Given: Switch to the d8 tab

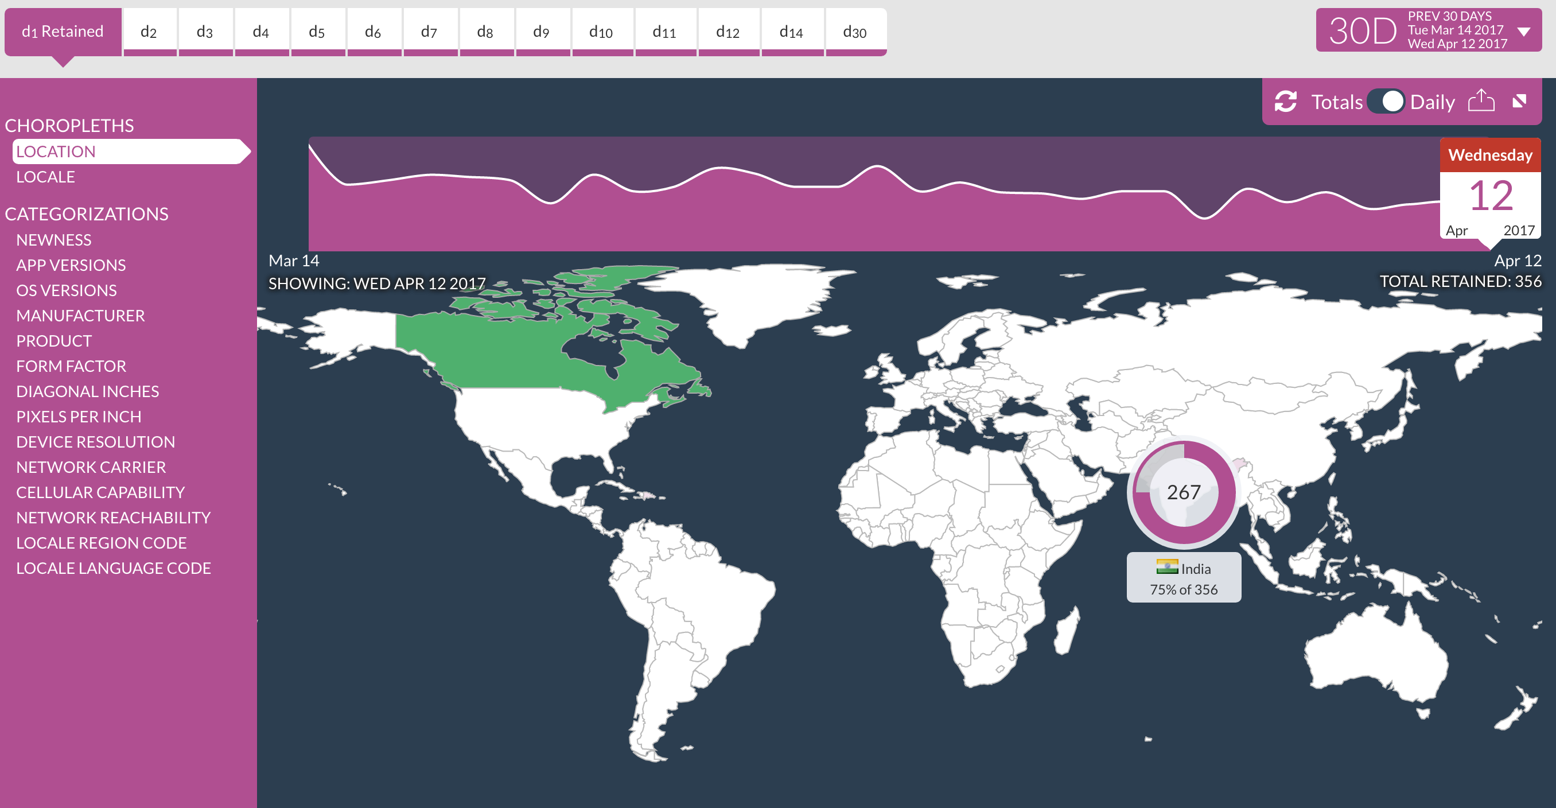Looking at the screenshot, I should [487, 32].
